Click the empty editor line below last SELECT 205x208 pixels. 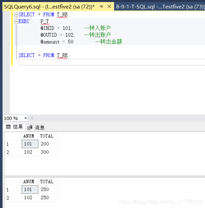tap(112, 62)
